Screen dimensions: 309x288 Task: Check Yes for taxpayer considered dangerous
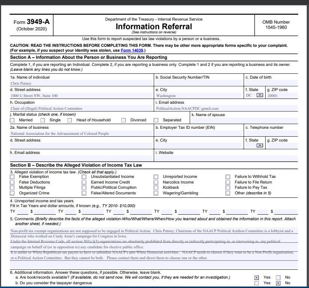[x=257, y=283]
